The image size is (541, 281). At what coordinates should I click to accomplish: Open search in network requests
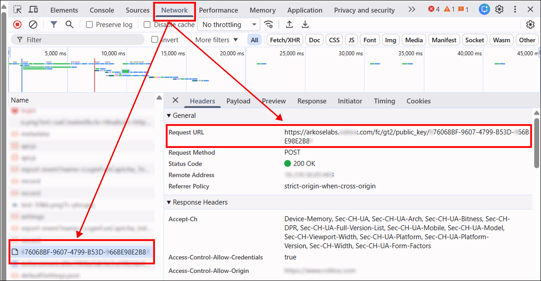(x=69, y=24)
